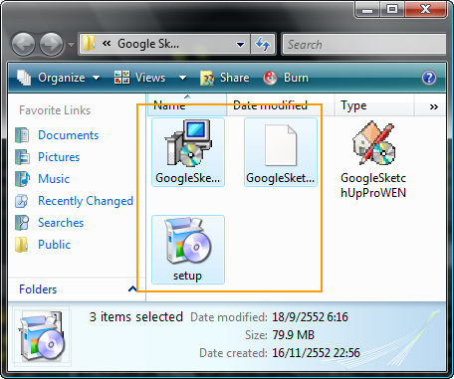Click the Back navigation arrow
Viewport: 454px width, 379px height.
(x=23, y=44)
